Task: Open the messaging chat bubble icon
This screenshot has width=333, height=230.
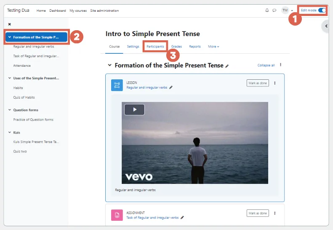Action: pyautogui.click(x=274, y=10)
